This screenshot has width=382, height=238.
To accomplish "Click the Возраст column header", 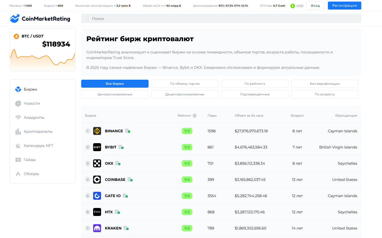I will click(297, 116).
